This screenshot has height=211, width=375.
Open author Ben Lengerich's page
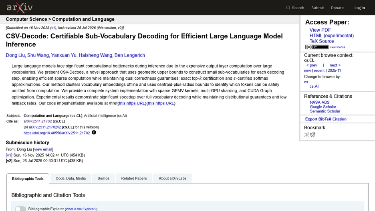click(130, 55)
